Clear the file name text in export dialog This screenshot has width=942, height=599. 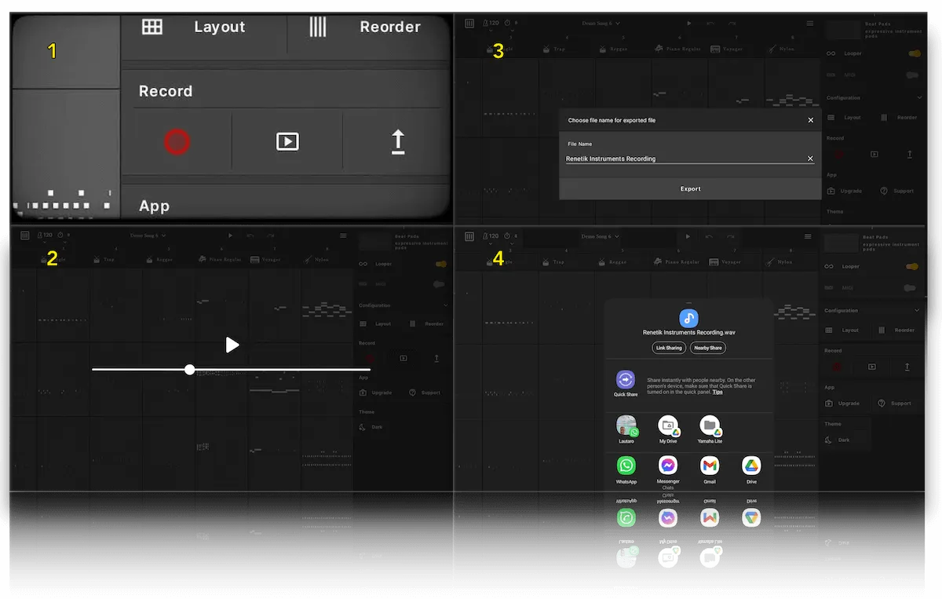pos(811,159)
